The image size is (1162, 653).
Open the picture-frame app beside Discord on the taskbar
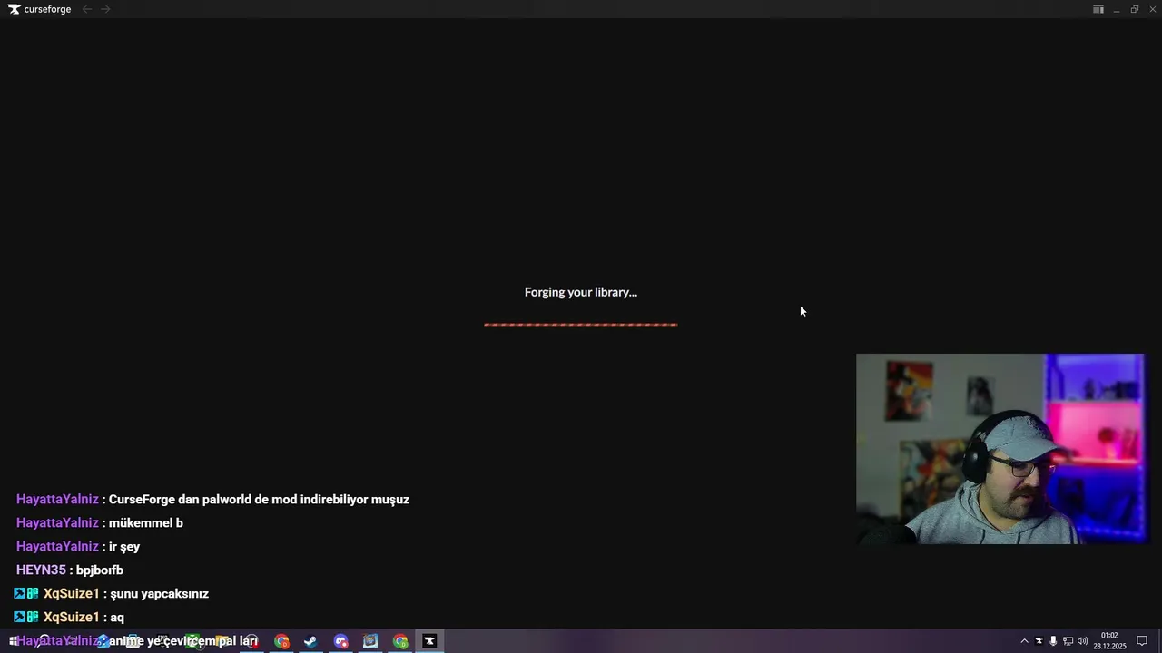(x=370, y=641)
